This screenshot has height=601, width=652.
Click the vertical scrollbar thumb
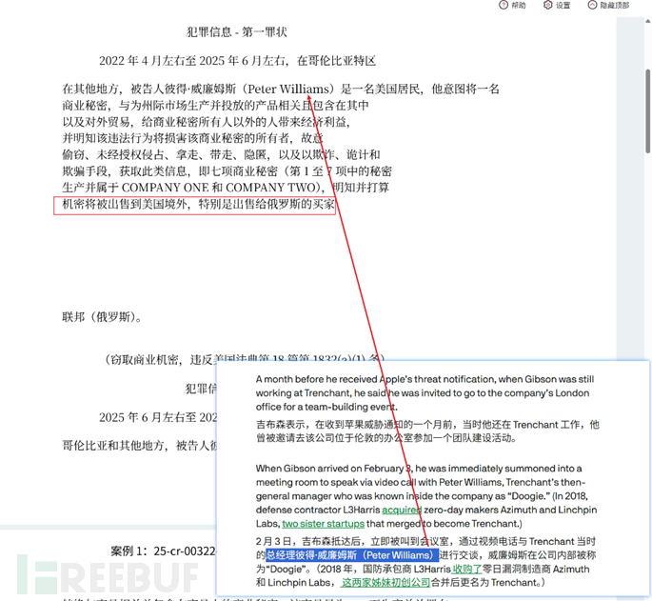click(x=648, y=111)
